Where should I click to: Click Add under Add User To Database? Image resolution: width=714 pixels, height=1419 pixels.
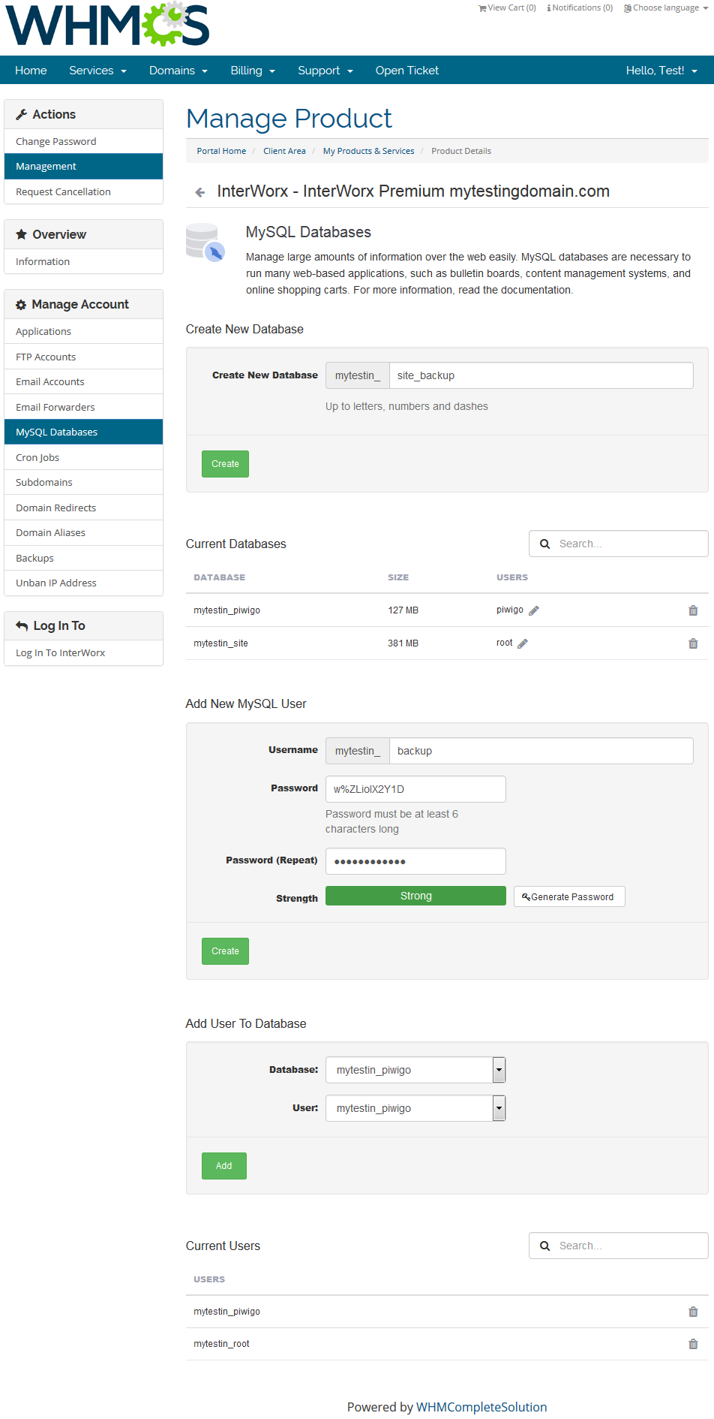point(224,1166)
